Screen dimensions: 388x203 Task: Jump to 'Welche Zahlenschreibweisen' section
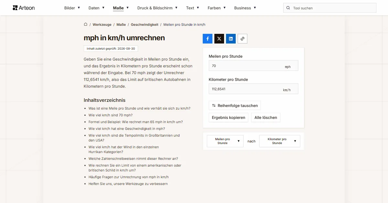[x=133, y=159]
